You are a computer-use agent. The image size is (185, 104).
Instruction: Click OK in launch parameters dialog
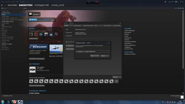[x=95, y=56]
